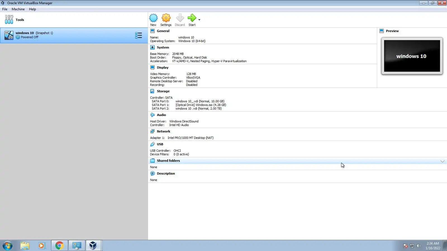Click the Audio section icon
Viewport: 447px width, 251px height.
[153, 115]
